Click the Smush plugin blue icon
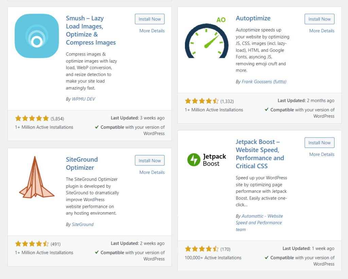 (37, 36)
